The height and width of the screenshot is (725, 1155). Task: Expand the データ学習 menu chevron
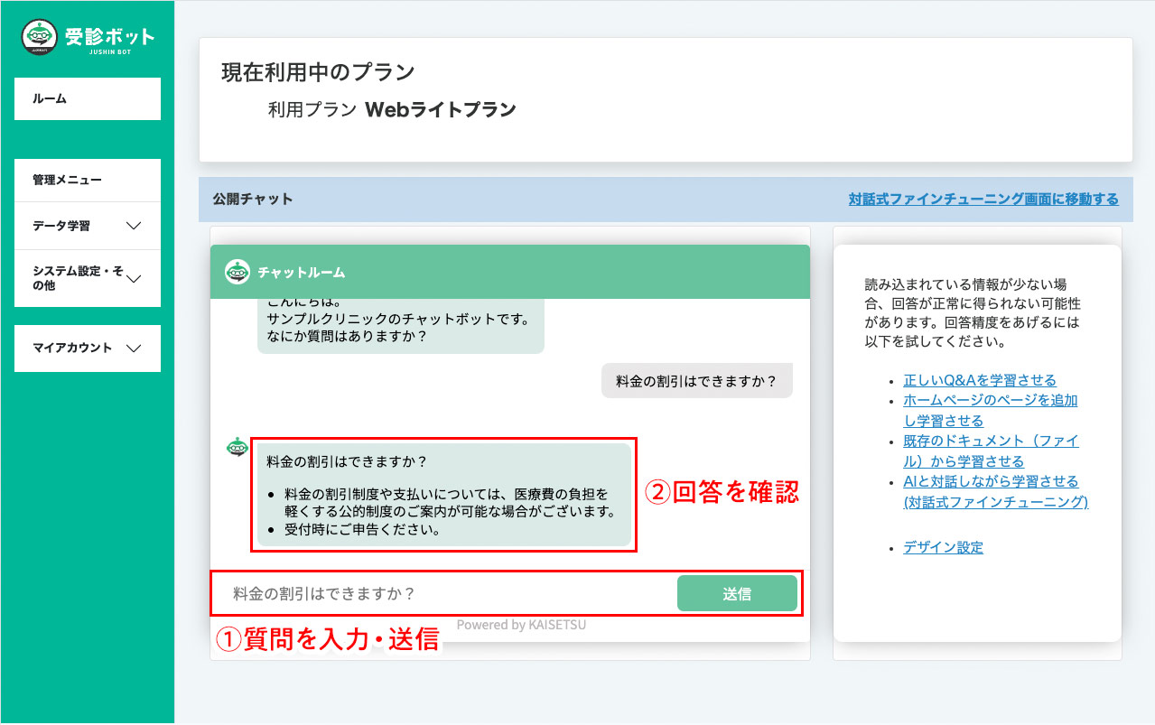click(x=134, y=226)
